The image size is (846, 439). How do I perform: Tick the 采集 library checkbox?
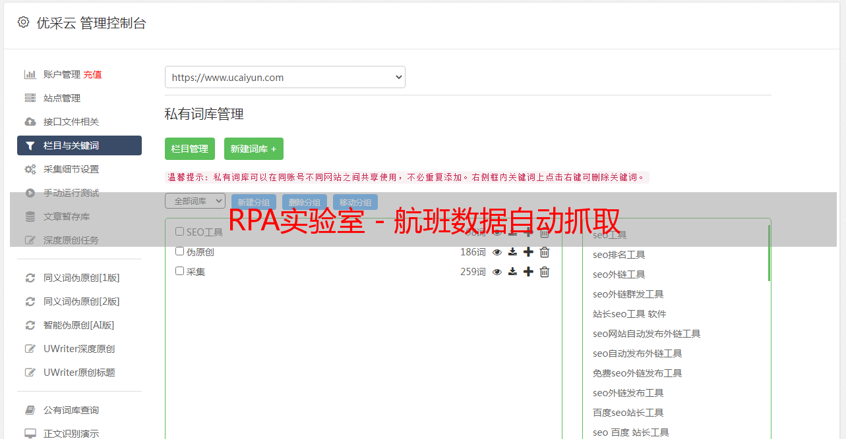click(179, 271)
